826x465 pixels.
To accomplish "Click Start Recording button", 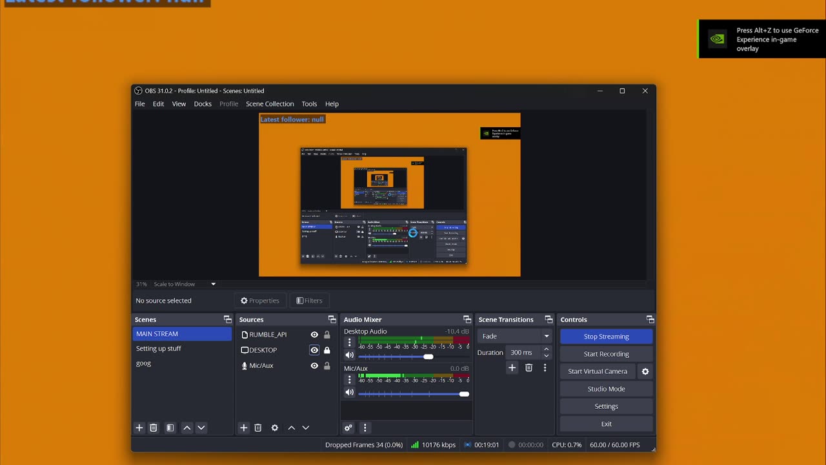I will click(606, 354).
